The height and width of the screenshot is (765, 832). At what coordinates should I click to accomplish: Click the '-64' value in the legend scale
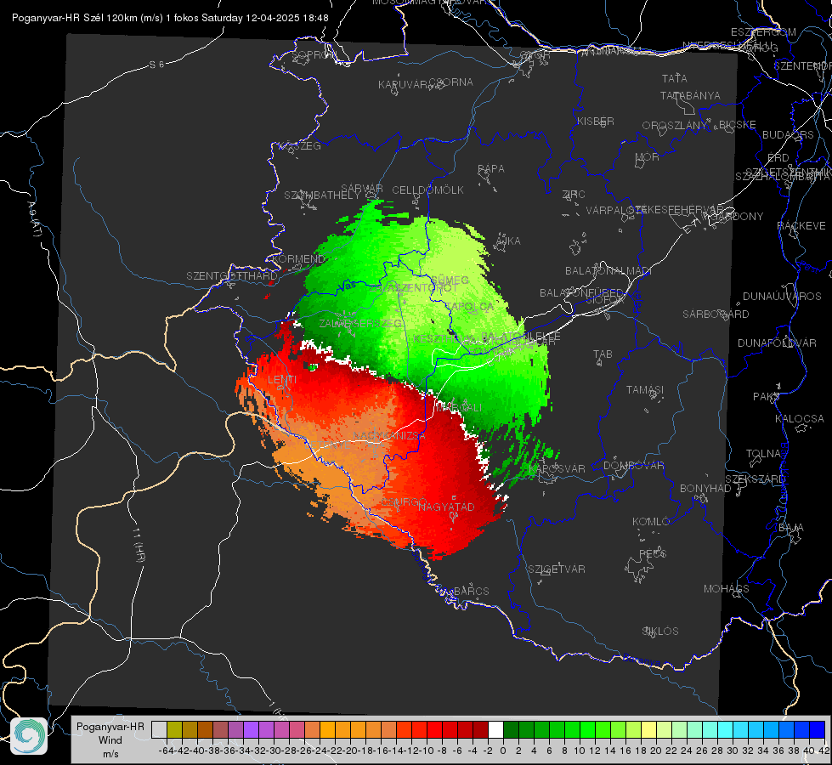point(166,751)
